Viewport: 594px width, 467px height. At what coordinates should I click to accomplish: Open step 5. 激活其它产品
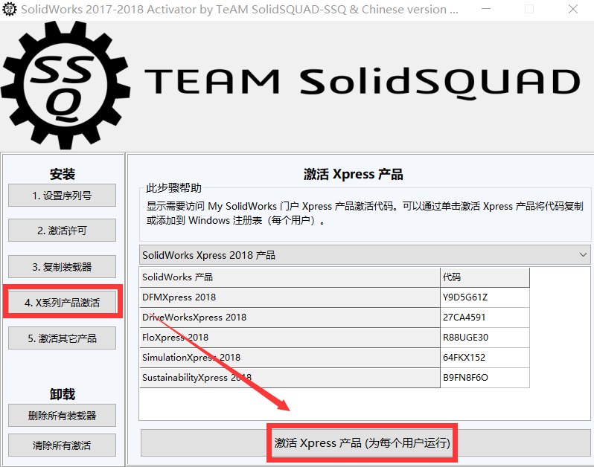pos(62,338)
